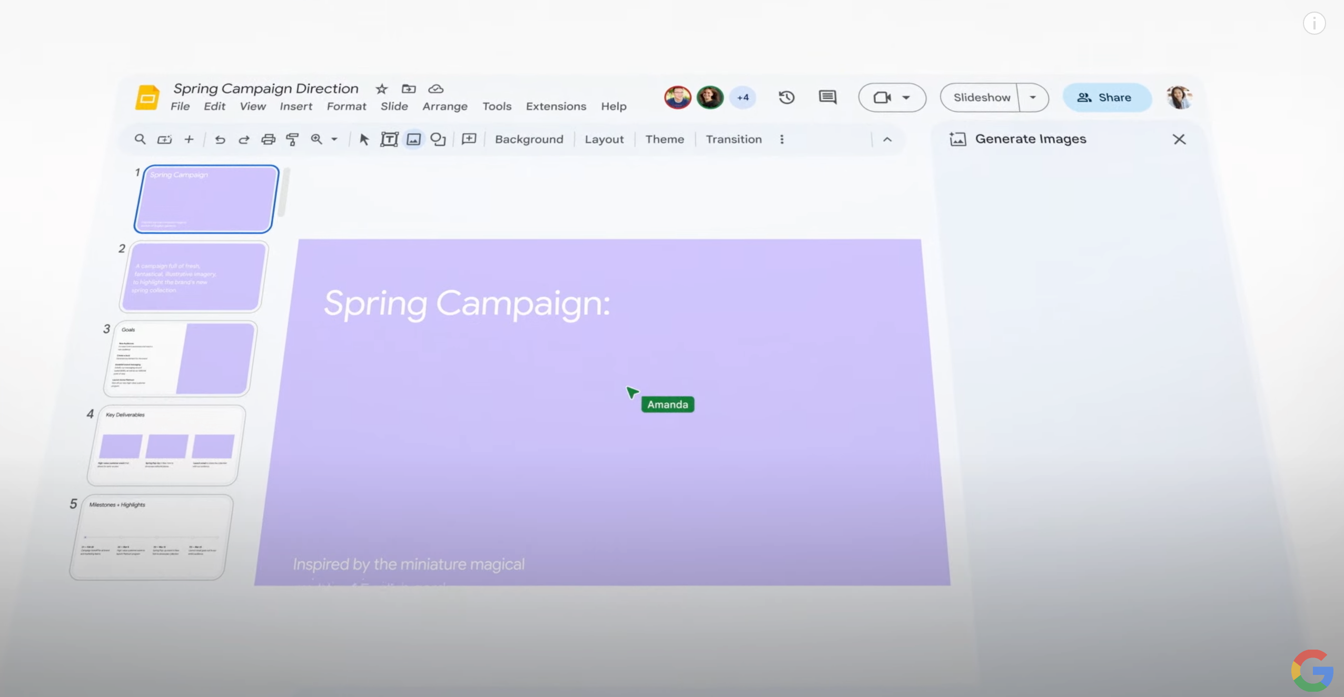
Task: Select slide 1 thumbnail Spring Campaign
Action: [206, 199]
